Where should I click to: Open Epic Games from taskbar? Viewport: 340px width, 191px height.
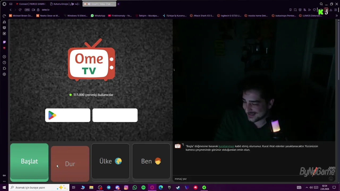coord(169,188)
